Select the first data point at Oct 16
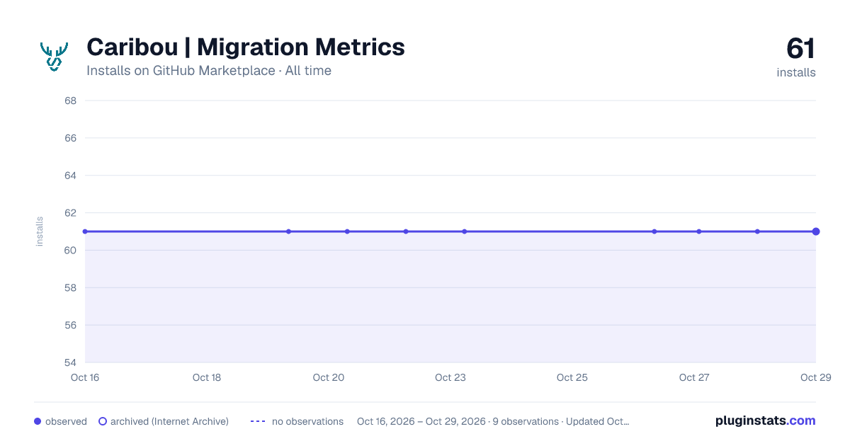Viewport: 850px width, 446px height. click(x=85, y=231)
